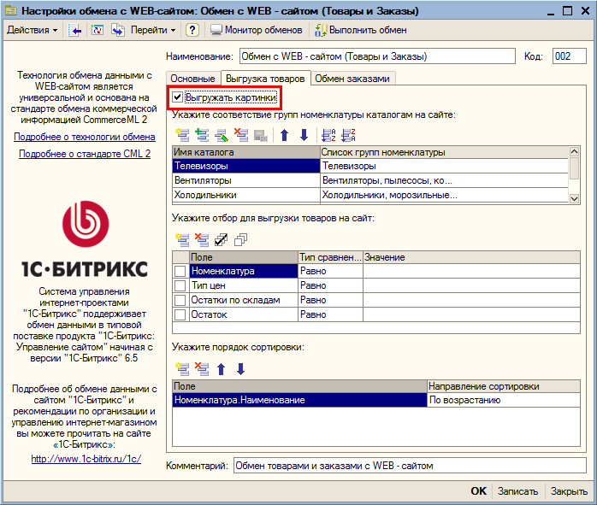Viewport: 597px width, 505px height.
Task: Click the По возрастанию sort direction cell
Action: [x=504, y=400]
